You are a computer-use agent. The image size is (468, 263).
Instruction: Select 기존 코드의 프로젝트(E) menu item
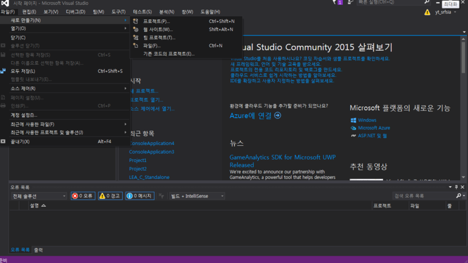(x=186, y=54)
